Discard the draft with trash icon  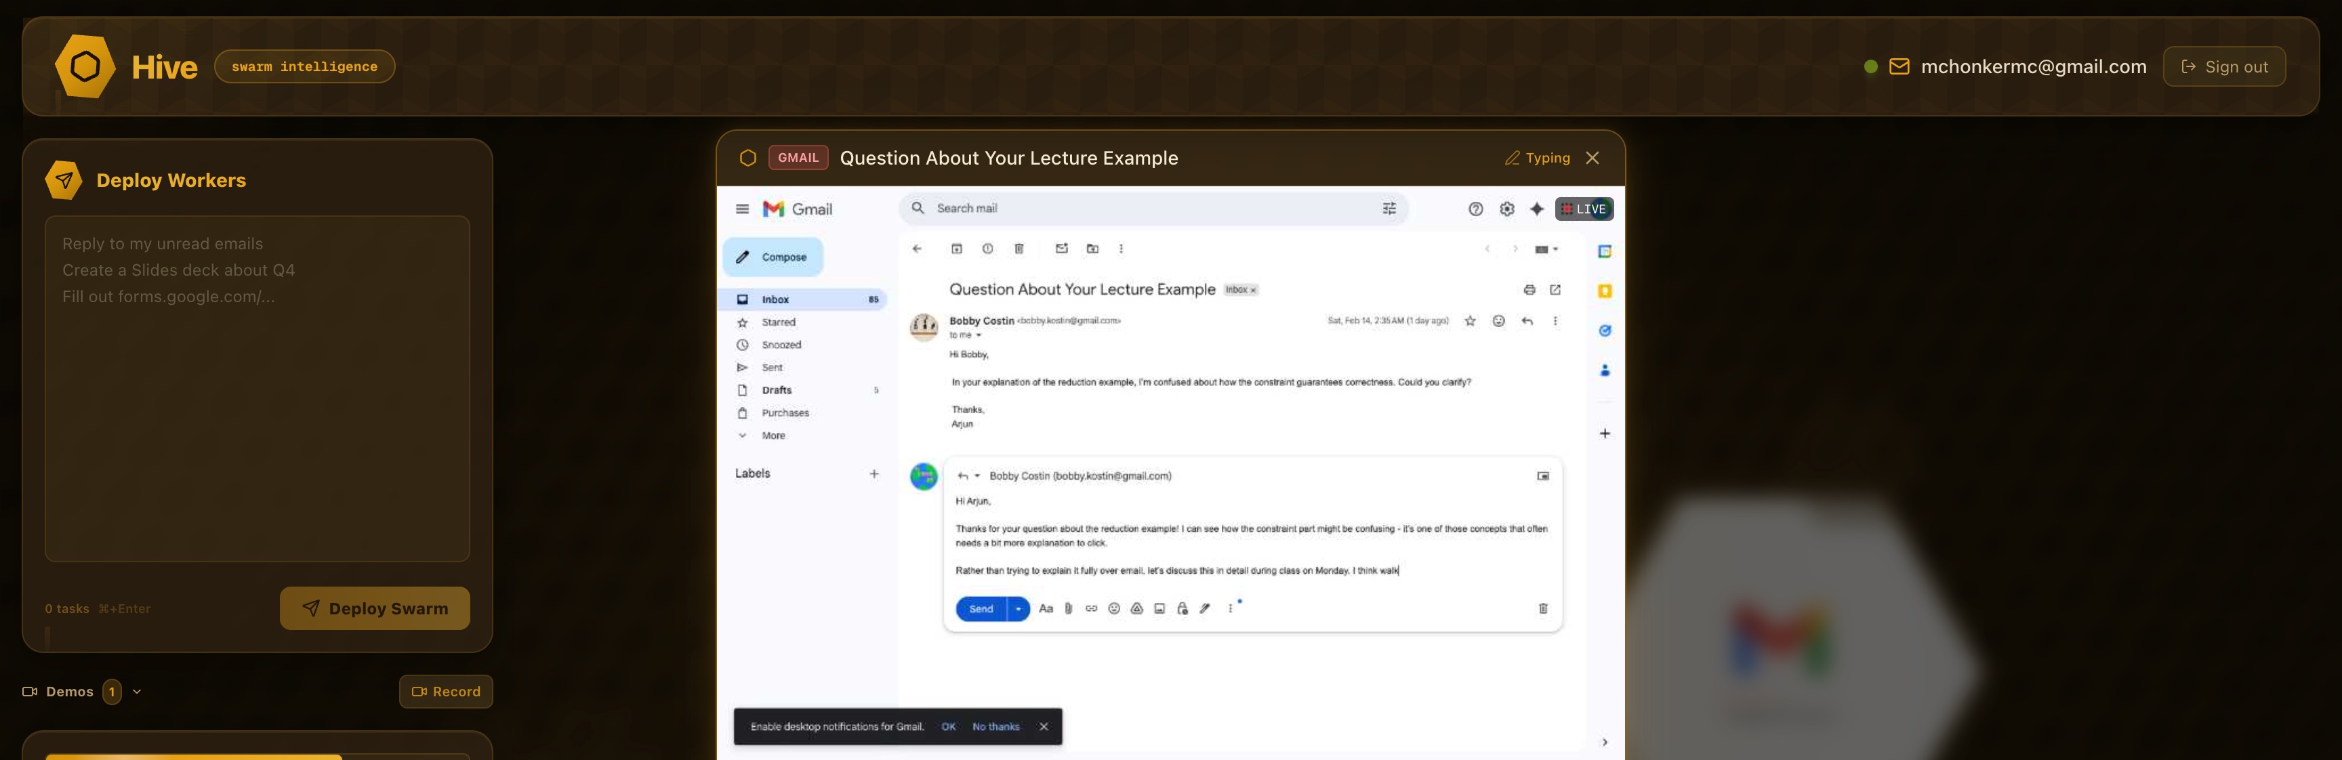pyautogui.click(x=1543, y=609)
